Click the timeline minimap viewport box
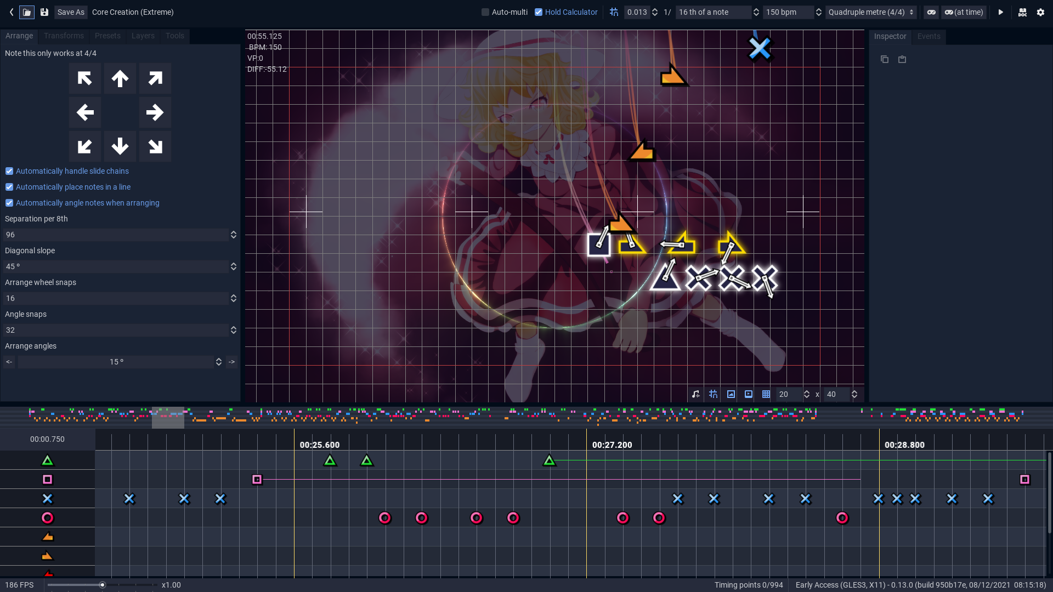1053x592 pixels. coord(168,418)
